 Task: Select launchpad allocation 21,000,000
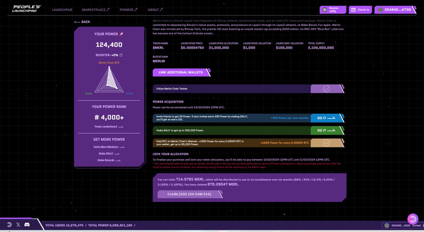pos(219,48)
